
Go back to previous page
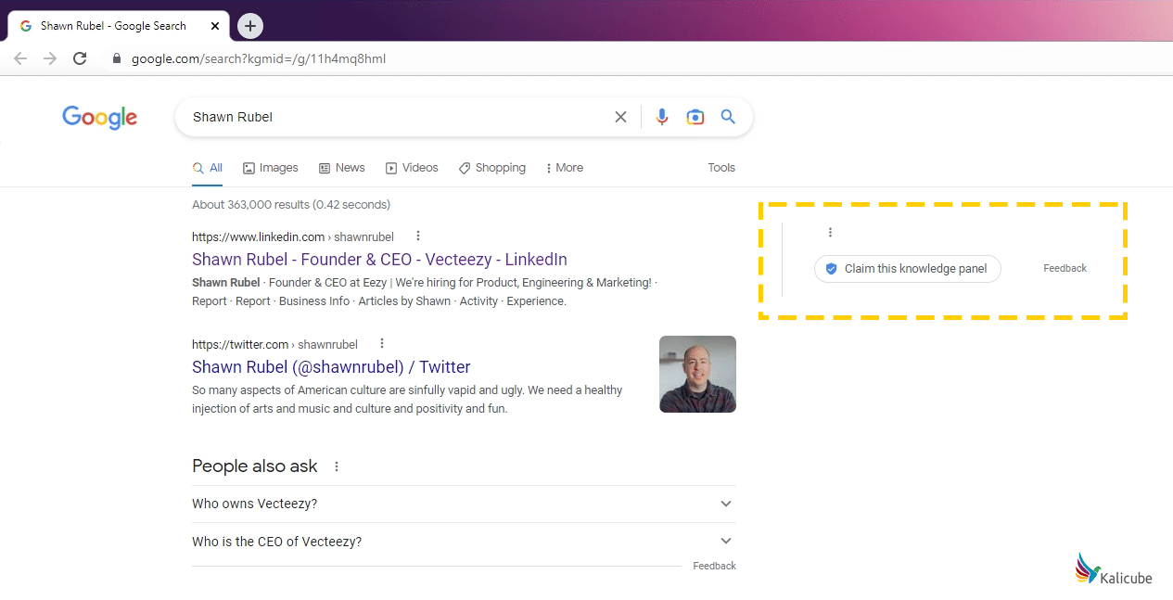(20, 58)
